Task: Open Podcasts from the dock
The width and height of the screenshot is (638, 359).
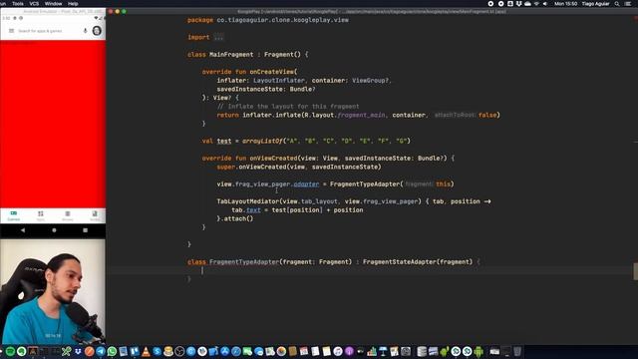Action: tap(349, 351)
